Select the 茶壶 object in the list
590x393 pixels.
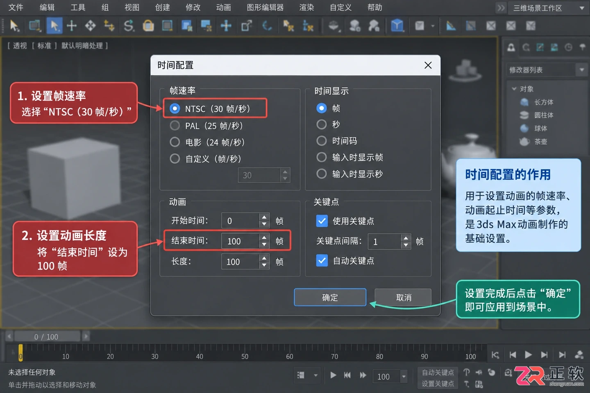534,142
